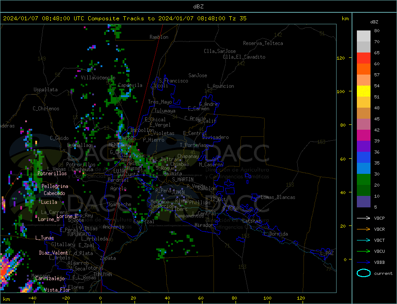Click the 'Pellegrina' map label
397x304 pixels.
pyautogui.click(x=55, y=186)
